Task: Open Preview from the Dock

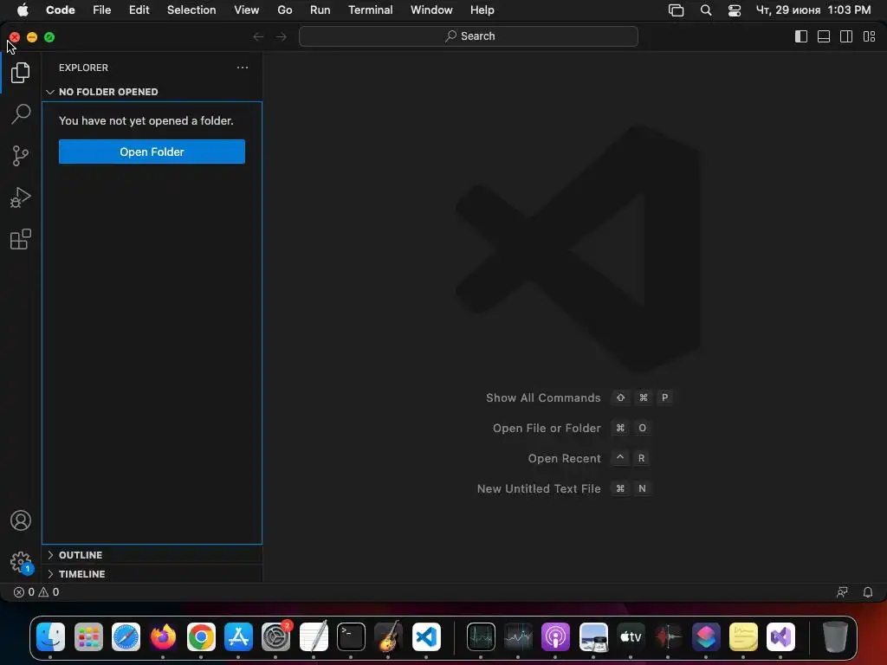Action: coord(593,636)
